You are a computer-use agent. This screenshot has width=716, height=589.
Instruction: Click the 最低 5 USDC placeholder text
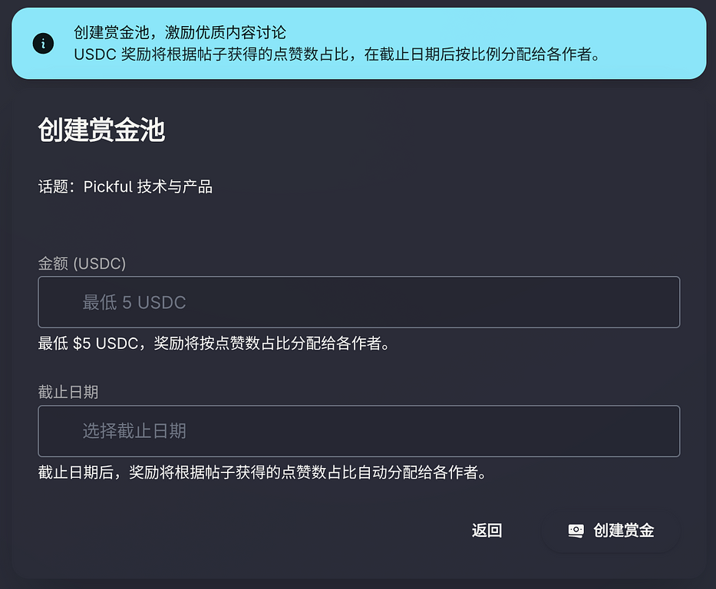134,302
